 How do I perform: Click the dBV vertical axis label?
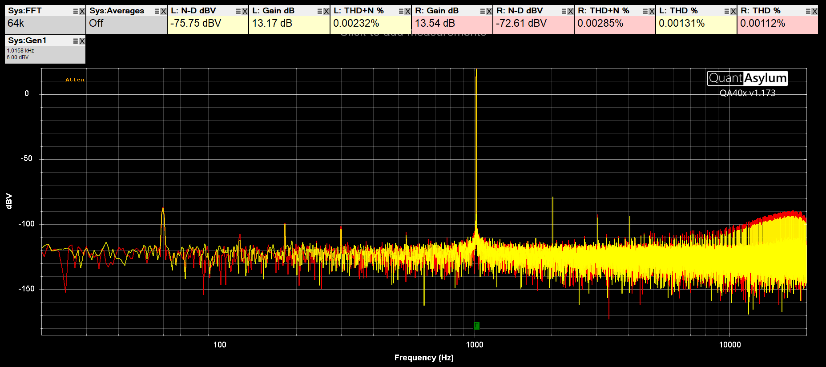(x=8, y=201)
